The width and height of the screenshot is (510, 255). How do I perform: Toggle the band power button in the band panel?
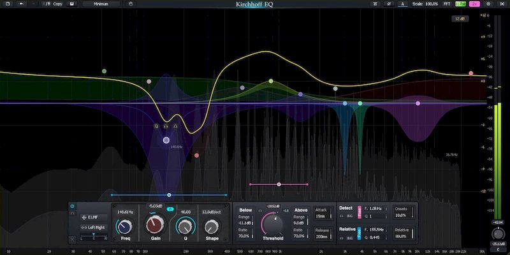(x=72, y=206)
